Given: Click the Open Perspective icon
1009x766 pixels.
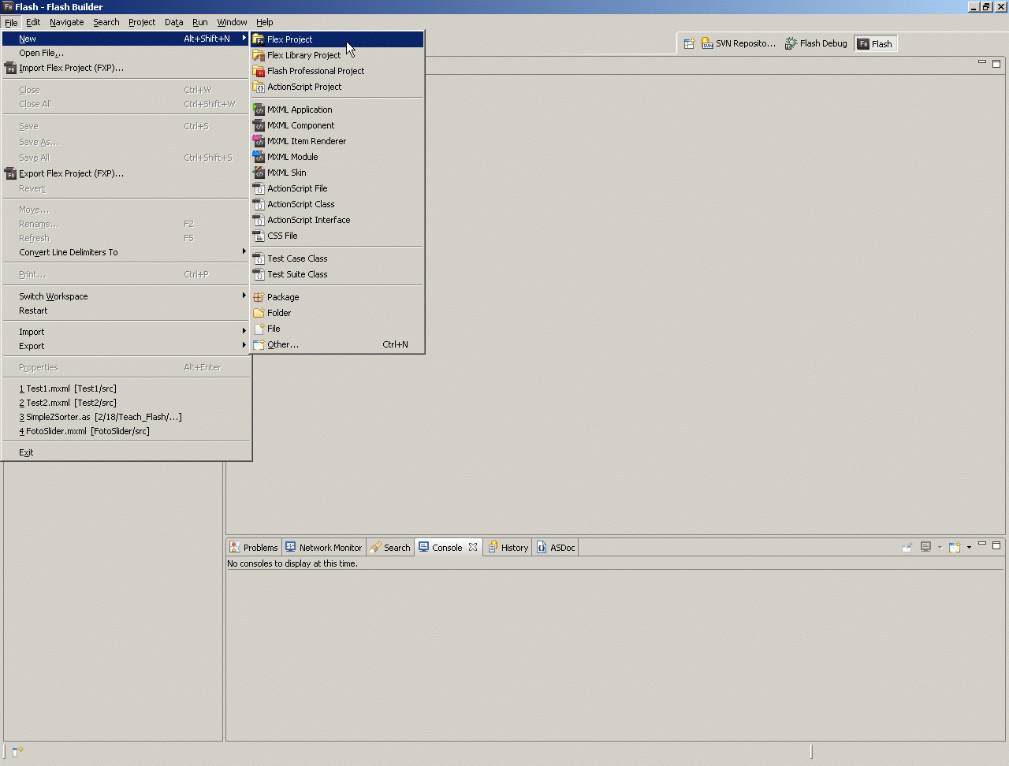Looking at the screenshot, I should pos(689,44).
